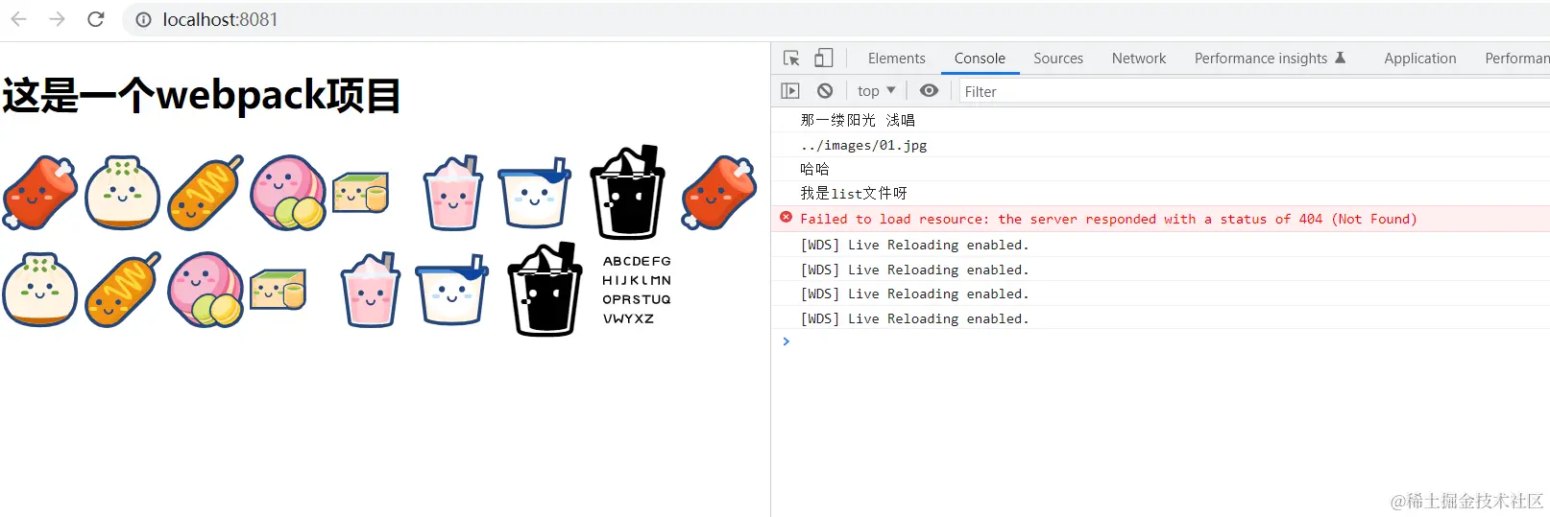Click the first-row corn dog icon
This screenshot has height=517, width=1550.
click(205, 193)
